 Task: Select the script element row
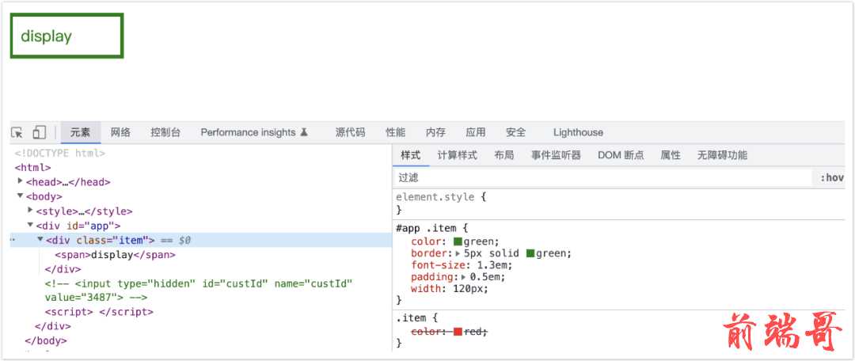99,312
